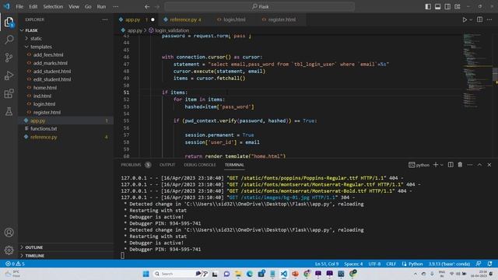Open edit_student.html in explorer
Screen dimensions: 498x280
coord(52,79)
